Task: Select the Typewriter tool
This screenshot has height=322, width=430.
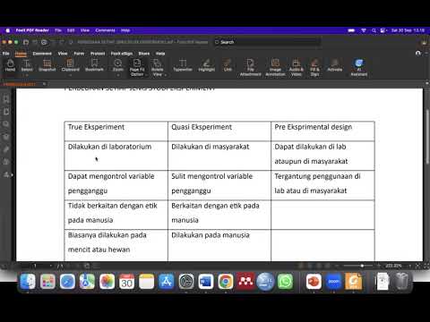Action: click(183, 65)
